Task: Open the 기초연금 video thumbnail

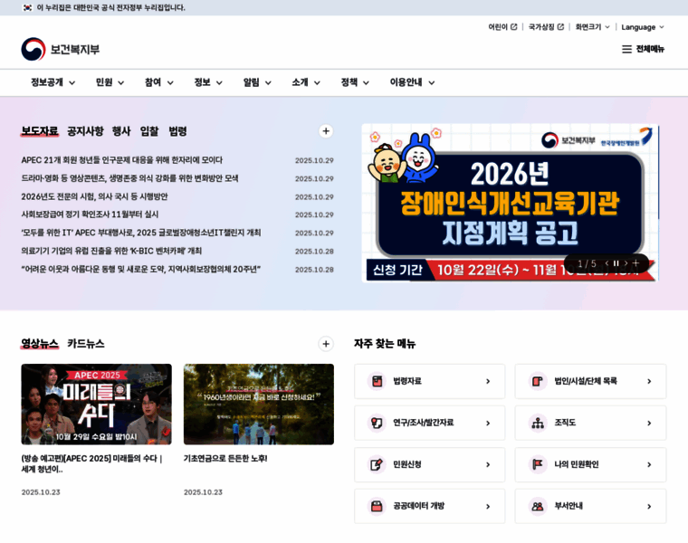Action: [259, 404]
